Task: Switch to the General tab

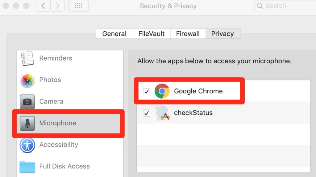Action: (x=114, y=34)
